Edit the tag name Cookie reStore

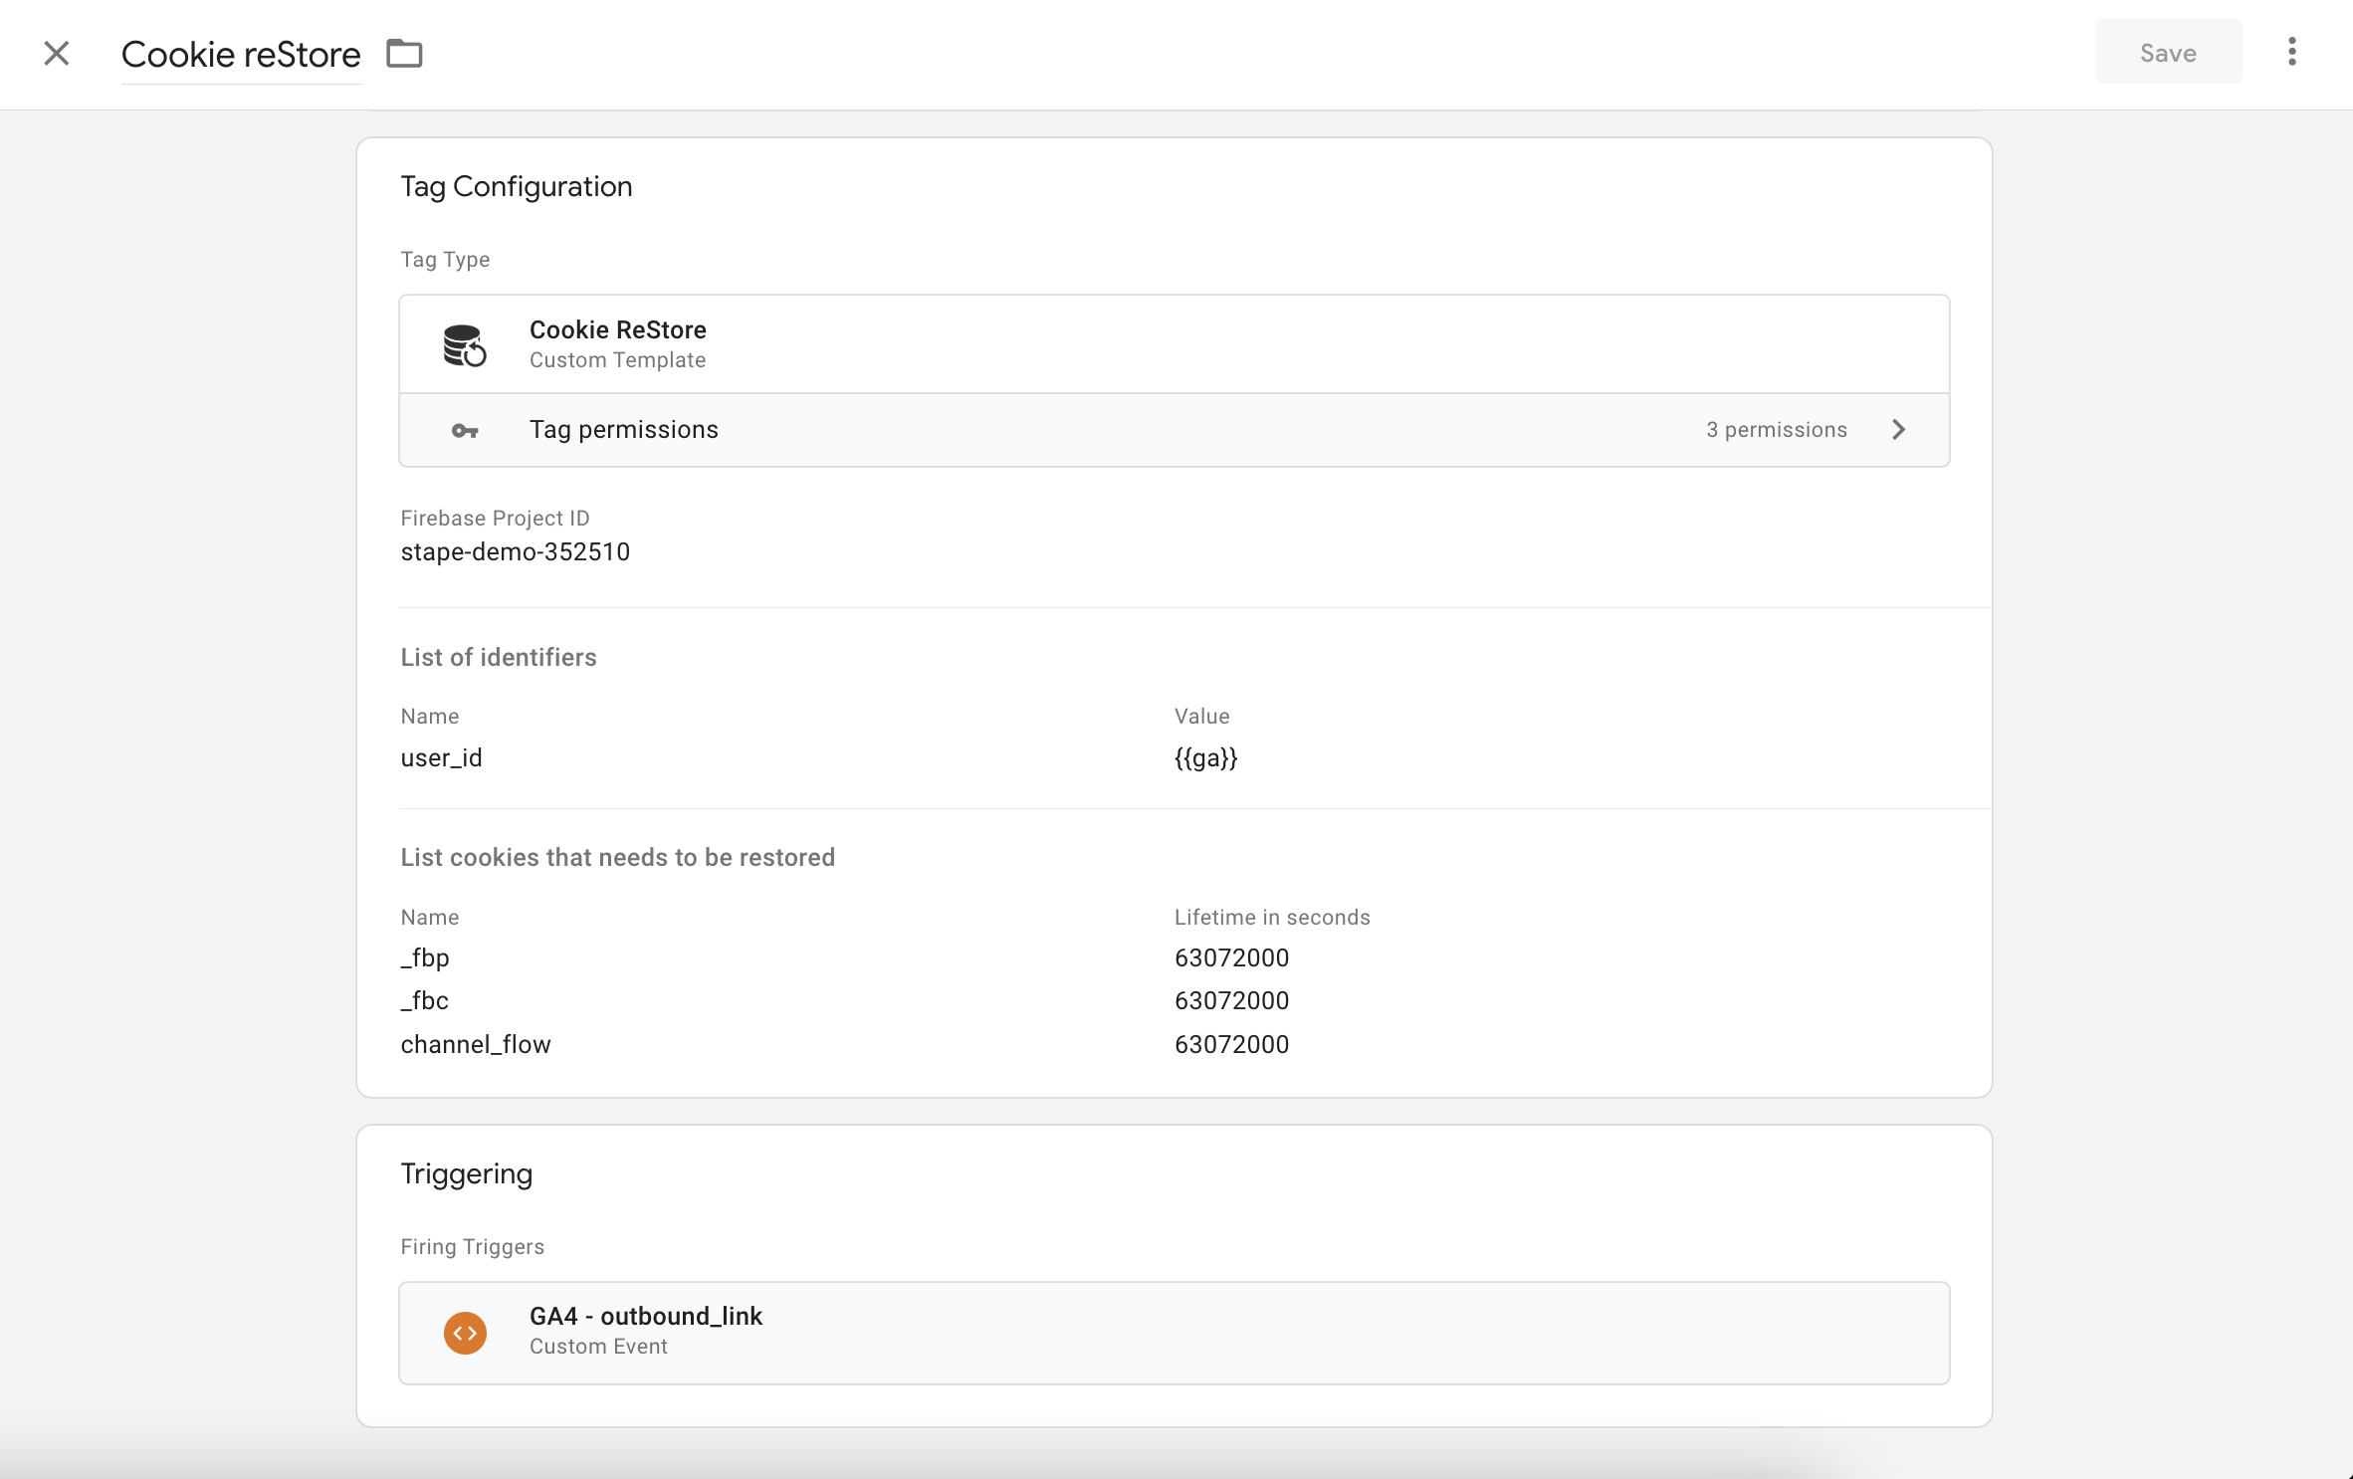tap(241, 54)
